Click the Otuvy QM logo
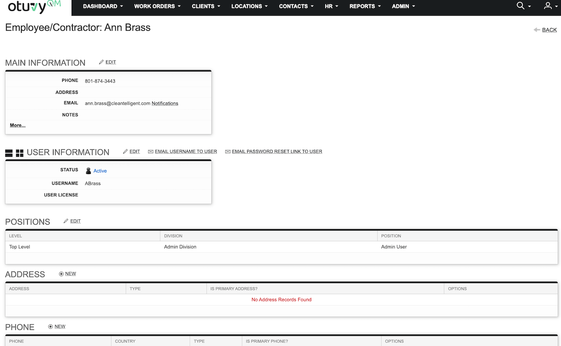 coord(34,7)
